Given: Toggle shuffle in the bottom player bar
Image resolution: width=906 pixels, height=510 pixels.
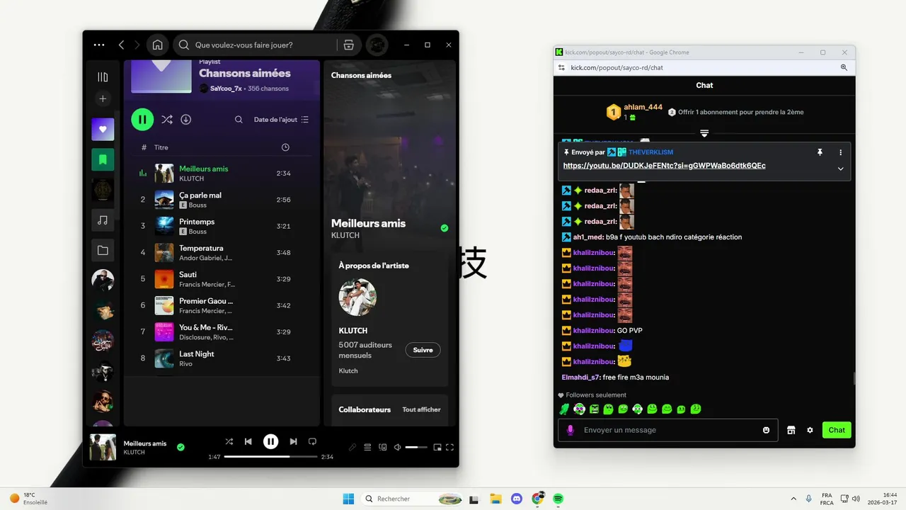Looking at the screenshot, I should 229,441.
